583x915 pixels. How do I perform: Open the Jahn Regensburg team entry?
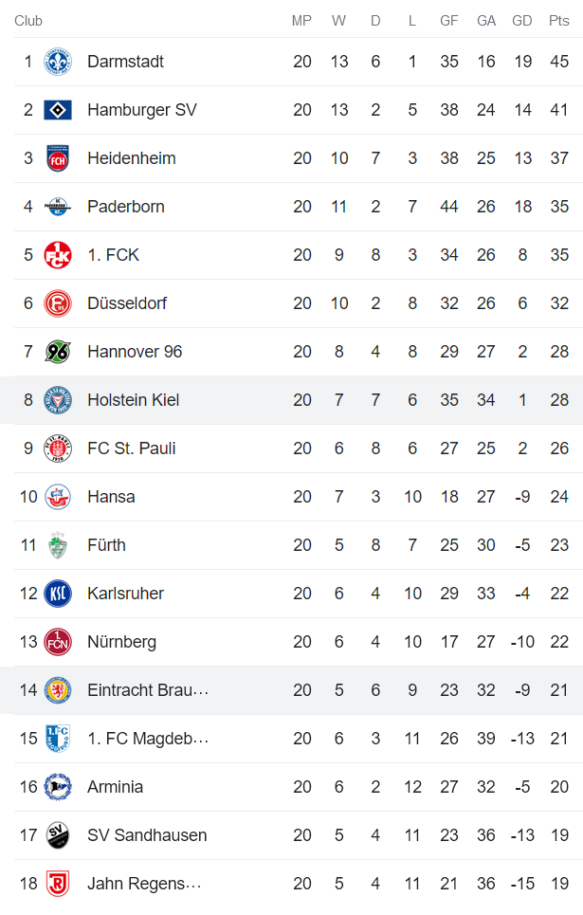pyautogui.click(x=144, y=884)
